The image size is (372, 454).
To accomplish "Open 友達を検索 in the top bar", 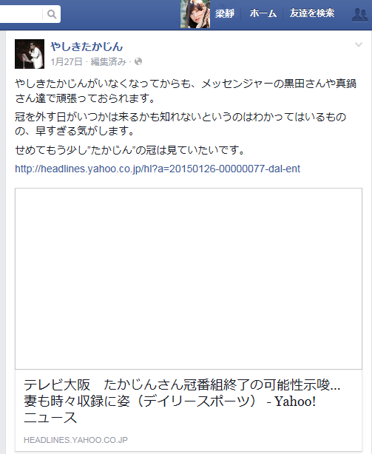I will click(x=312, y=13).
